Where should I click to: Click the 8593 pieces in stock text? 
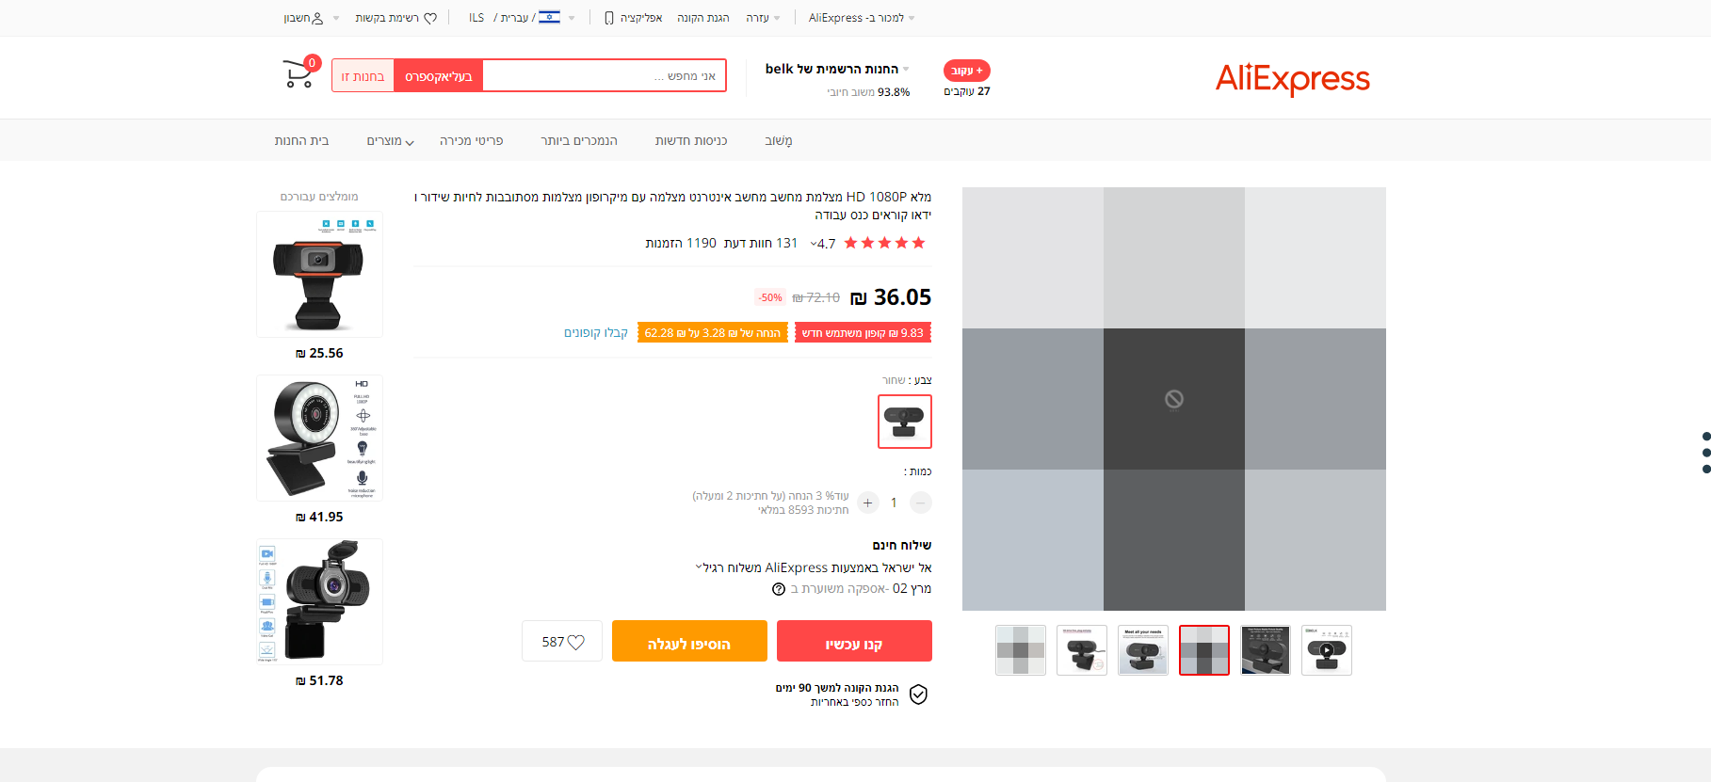click(803, 510)
